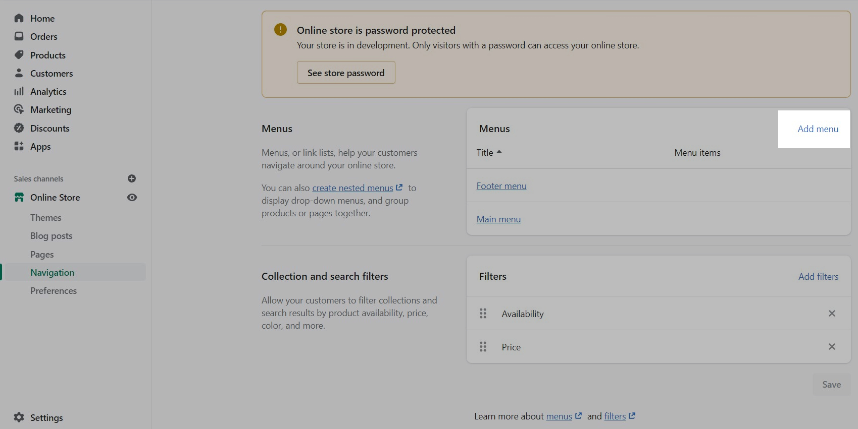Grab the Availability filter drag handle
858x429 pixels.
[x=483, y=314]
